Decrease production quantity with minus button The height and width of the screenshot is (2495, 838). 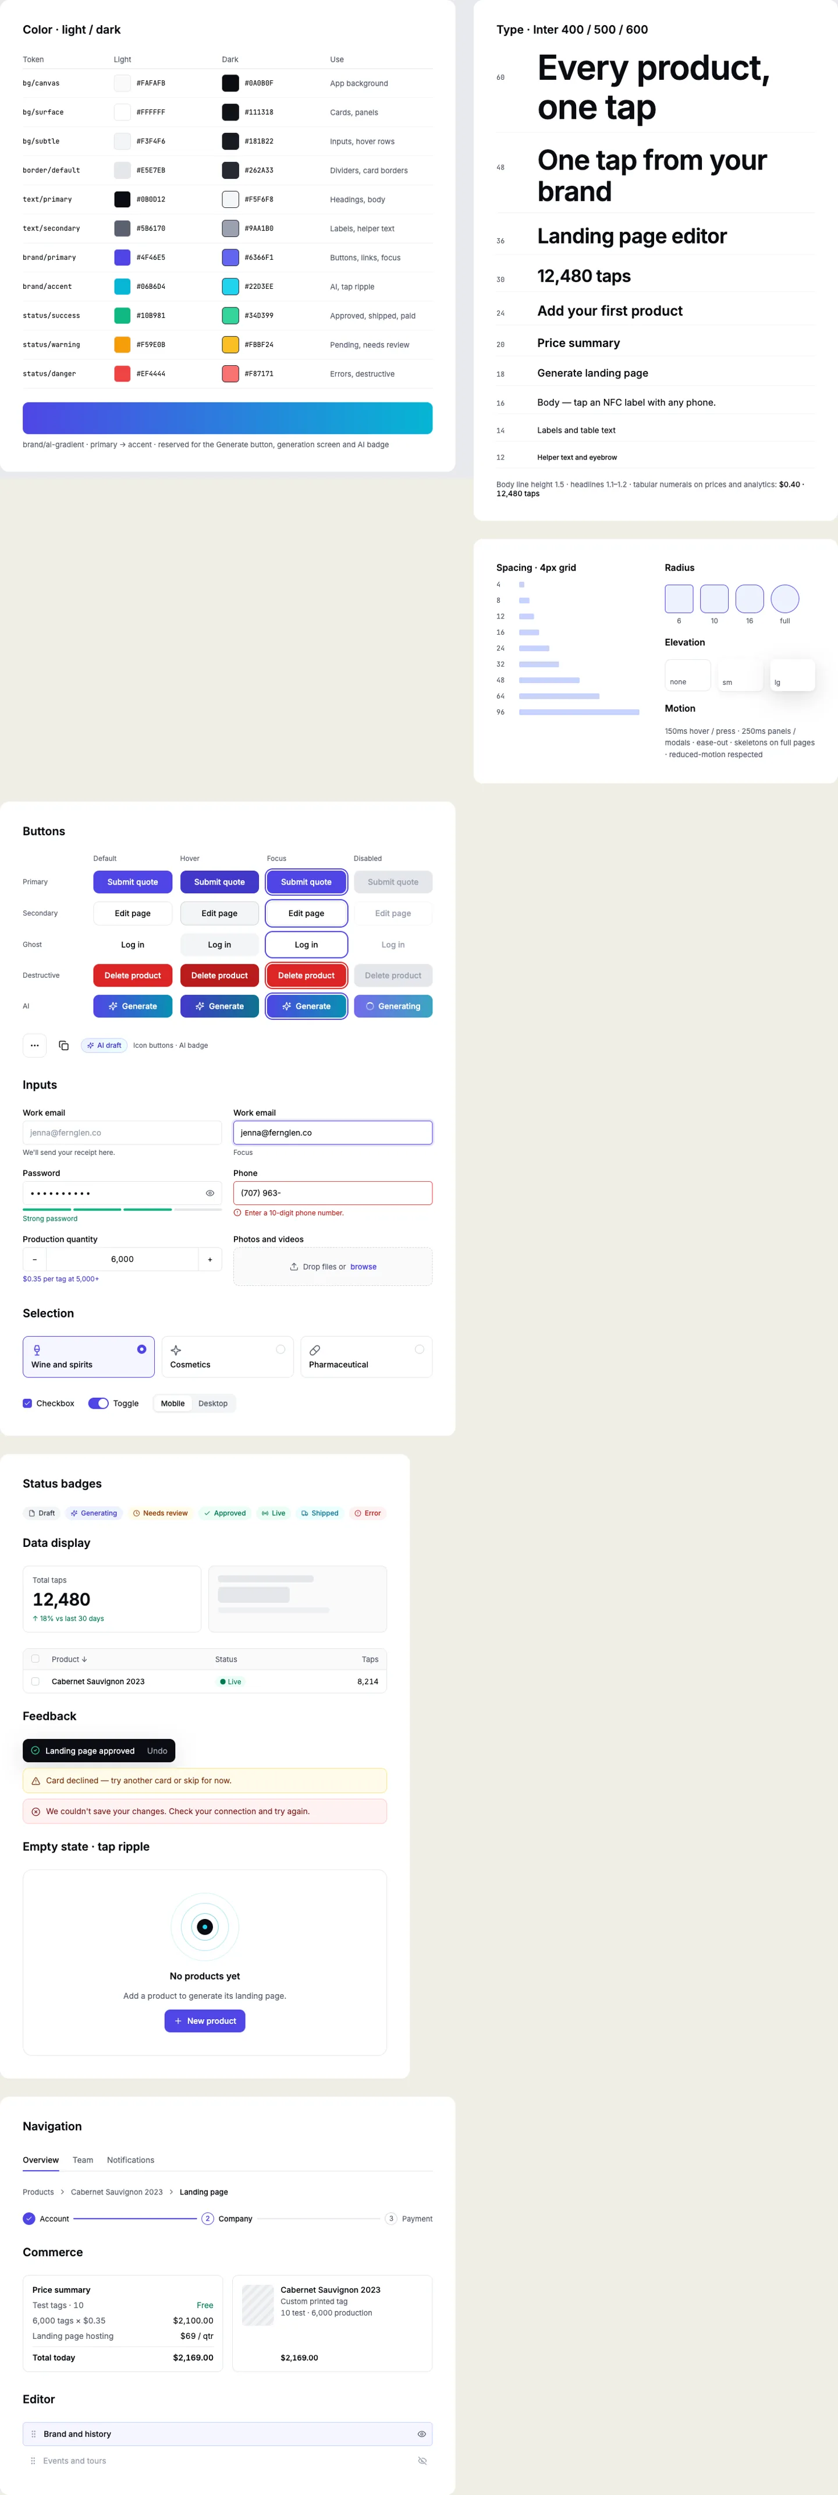(x=35, y=1259)
